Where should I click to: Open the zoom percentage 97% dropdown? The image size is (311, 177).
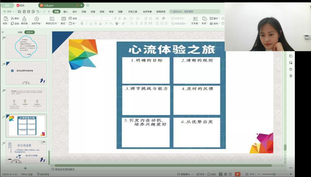[253, 174]
